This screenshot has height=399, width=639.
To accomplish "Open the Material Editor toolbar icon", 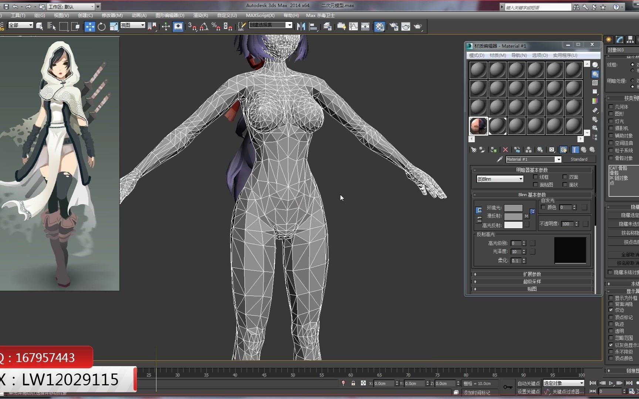I will (379, 26).
